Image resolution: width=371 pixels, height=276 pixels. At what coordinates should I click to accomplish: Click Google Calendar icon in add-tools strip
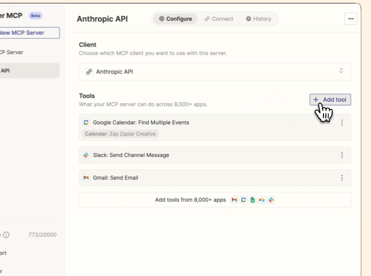pos(244,200)
